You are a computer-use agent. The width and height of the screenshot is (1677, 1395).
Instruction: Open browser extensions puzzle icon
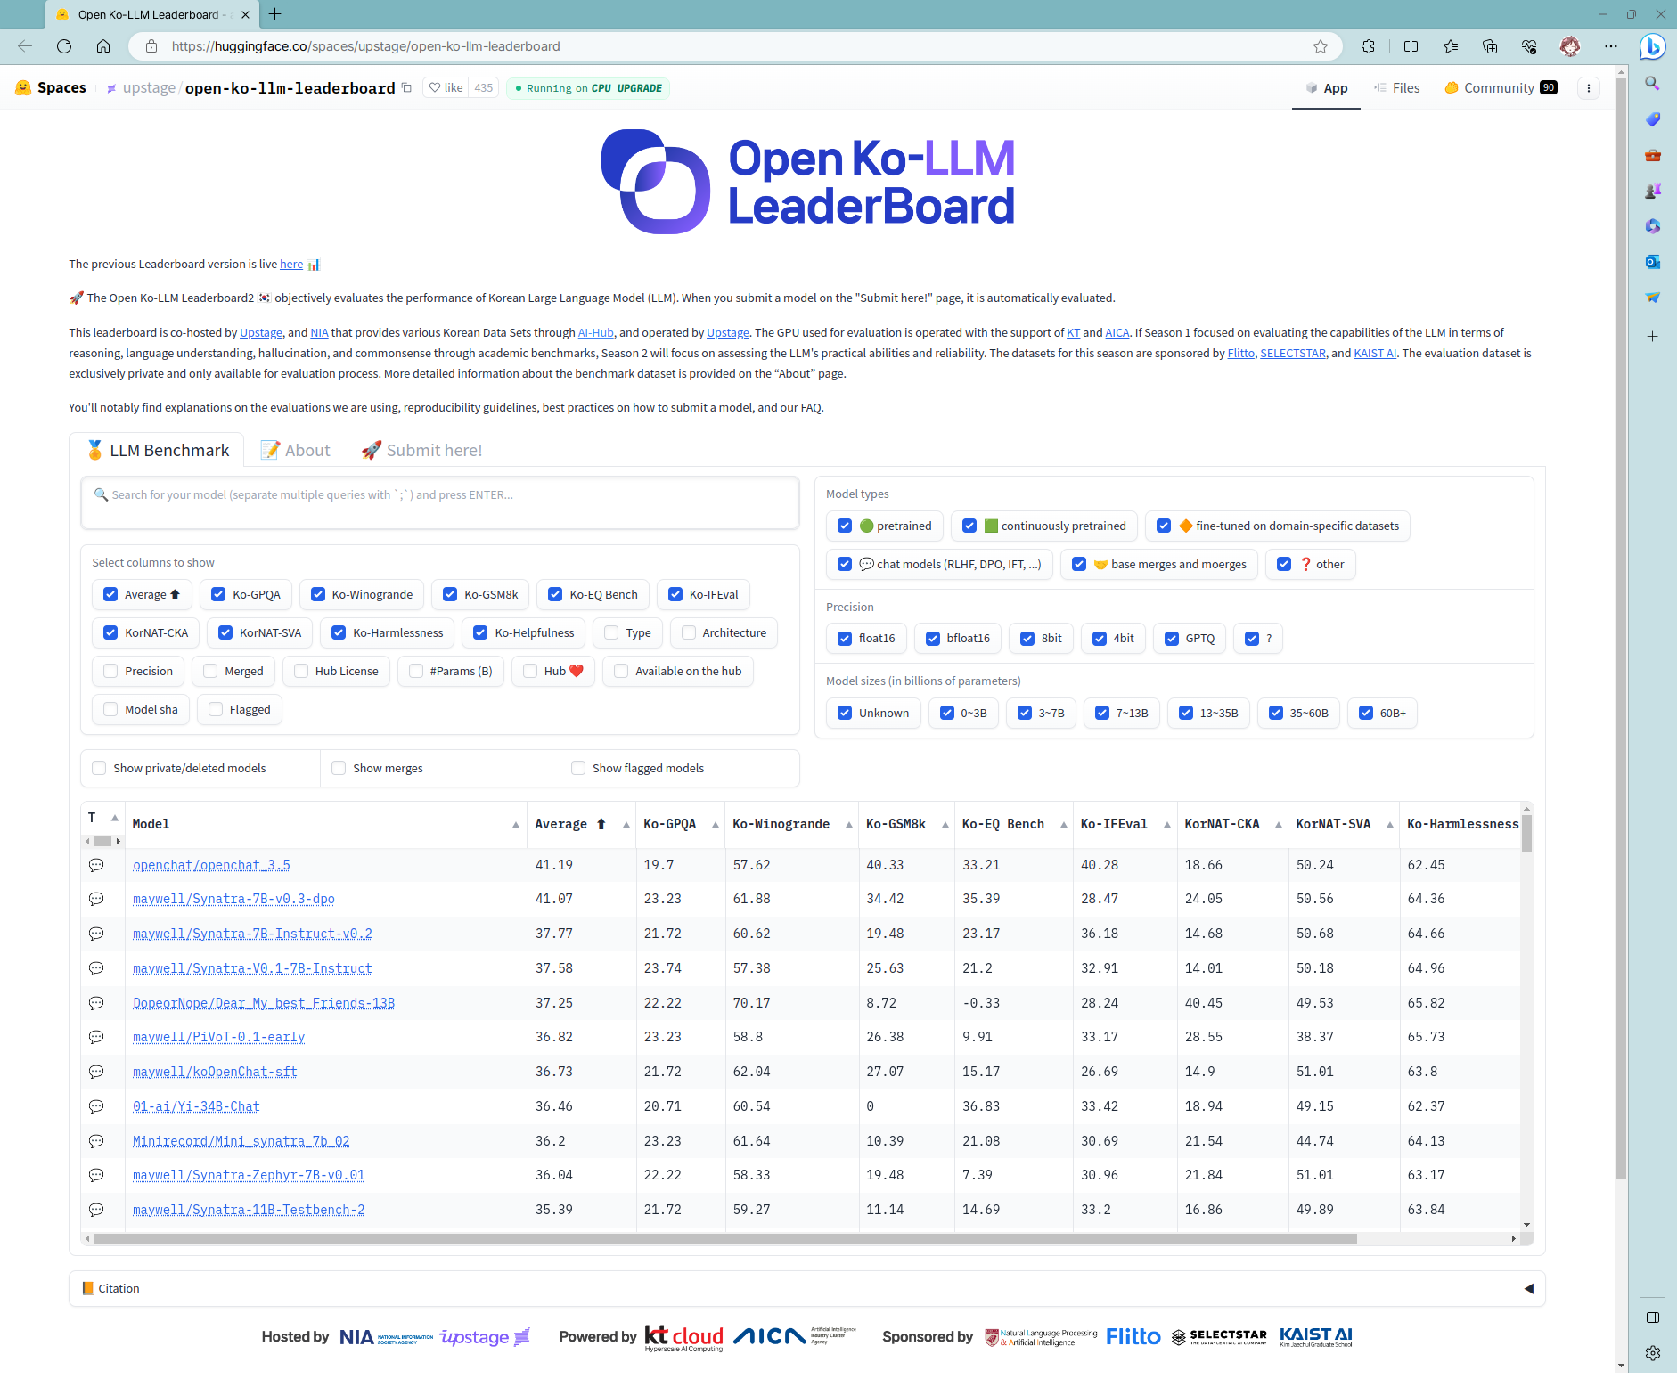pos(1369,46)
